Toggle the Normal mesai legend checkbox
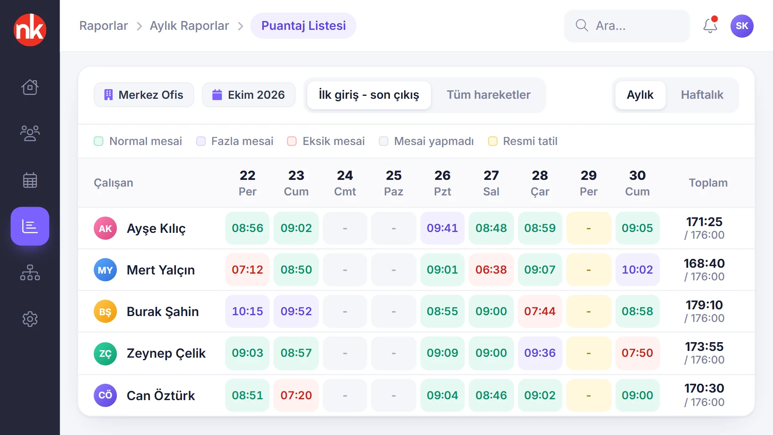773x435 pixels. click(x=99, y=141)
